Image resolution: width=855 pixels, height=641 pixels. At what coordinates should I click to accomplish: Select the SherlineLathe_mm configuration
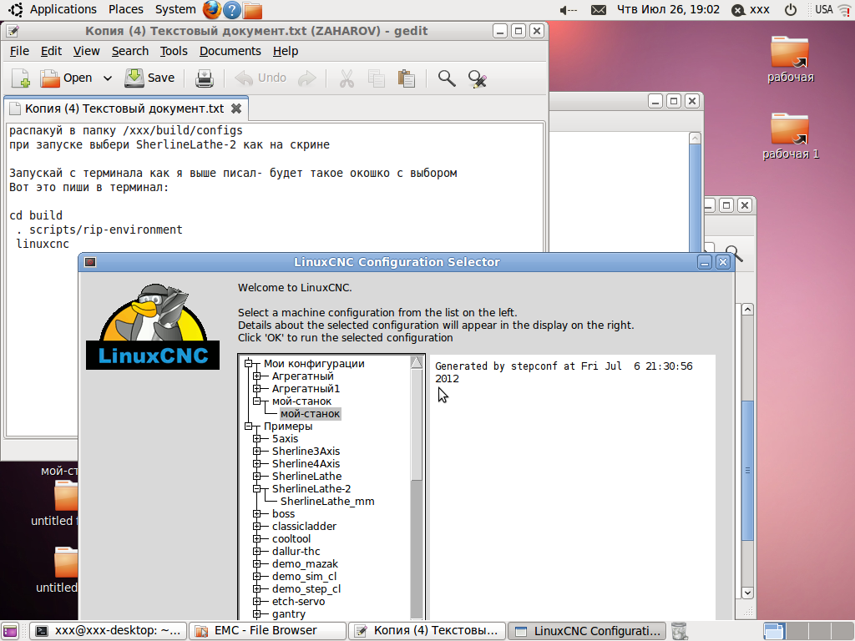[x=327, y=502]
